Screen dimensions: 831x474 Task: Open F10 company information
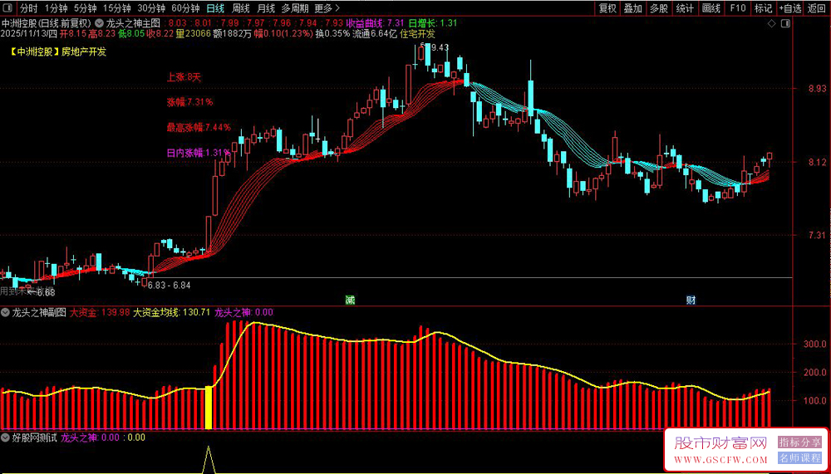(x=737, y=8)
